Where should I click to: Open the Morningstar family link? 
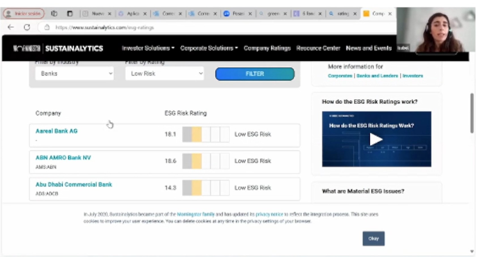point(196,214)
